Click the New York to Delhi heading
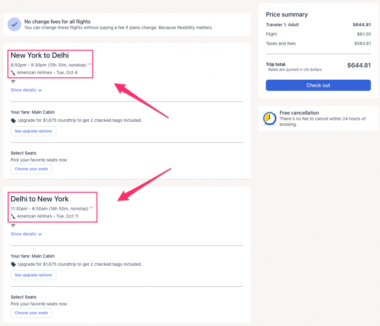The width and height of the screenshot is (380, 326). [x=40, y=56]
